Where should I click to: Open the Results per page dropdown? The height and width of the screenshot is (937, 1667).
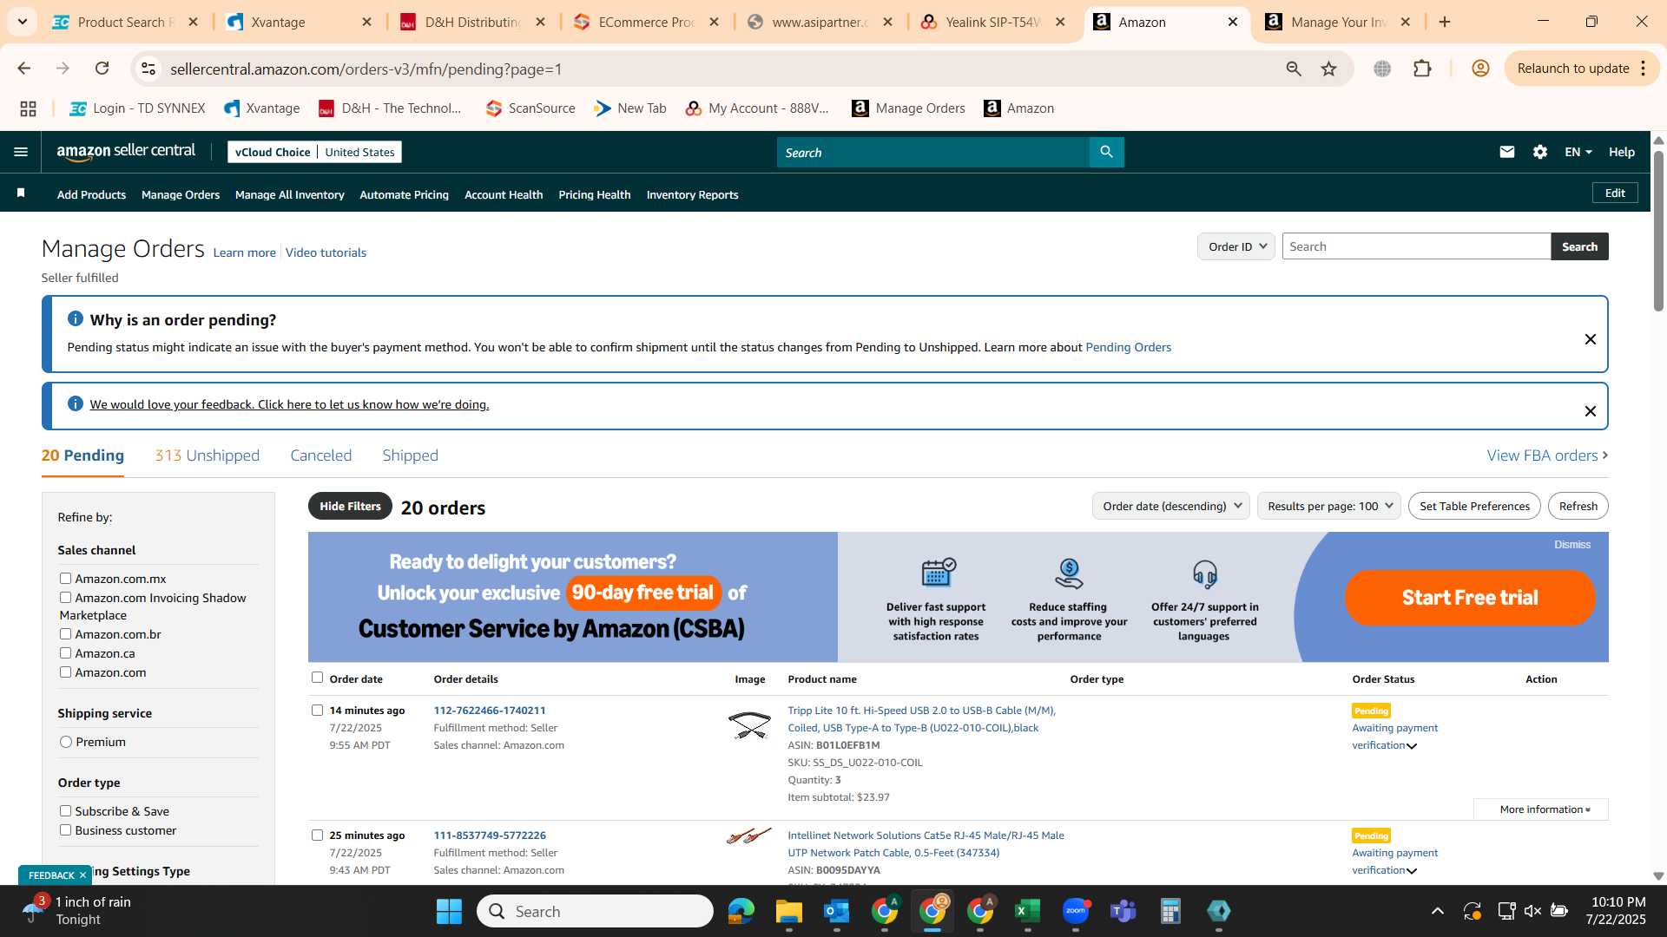click(1328, 506)
